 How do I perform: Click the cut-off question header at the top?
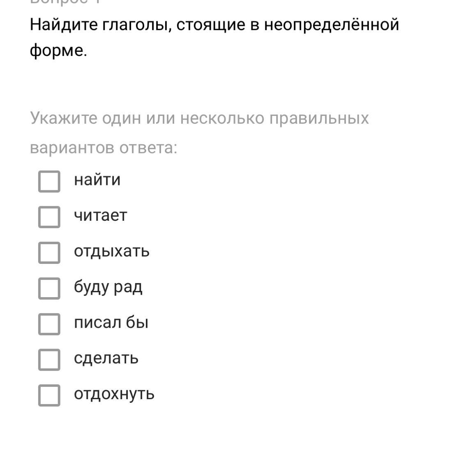(x=66, y=2)
